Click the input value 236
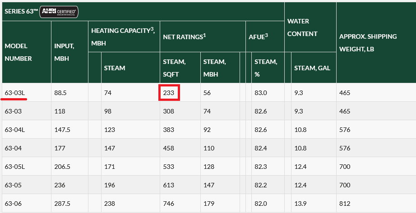This screenshot has width=416, height=213. pyautogui.click(x=60, y=185)
